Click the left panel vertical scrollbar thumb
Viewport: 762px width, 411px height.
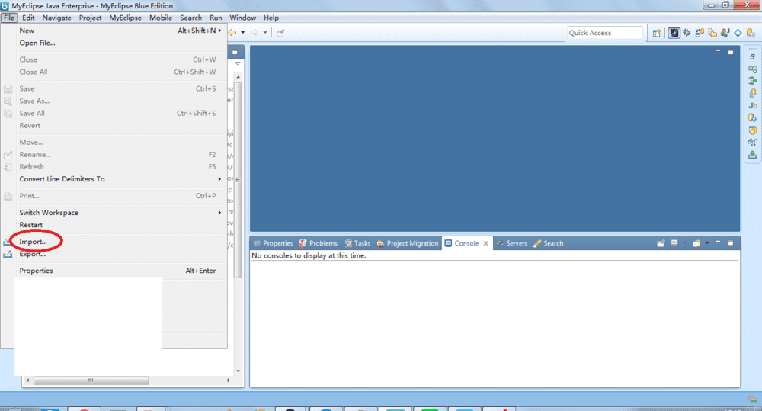tap(238, 180)
